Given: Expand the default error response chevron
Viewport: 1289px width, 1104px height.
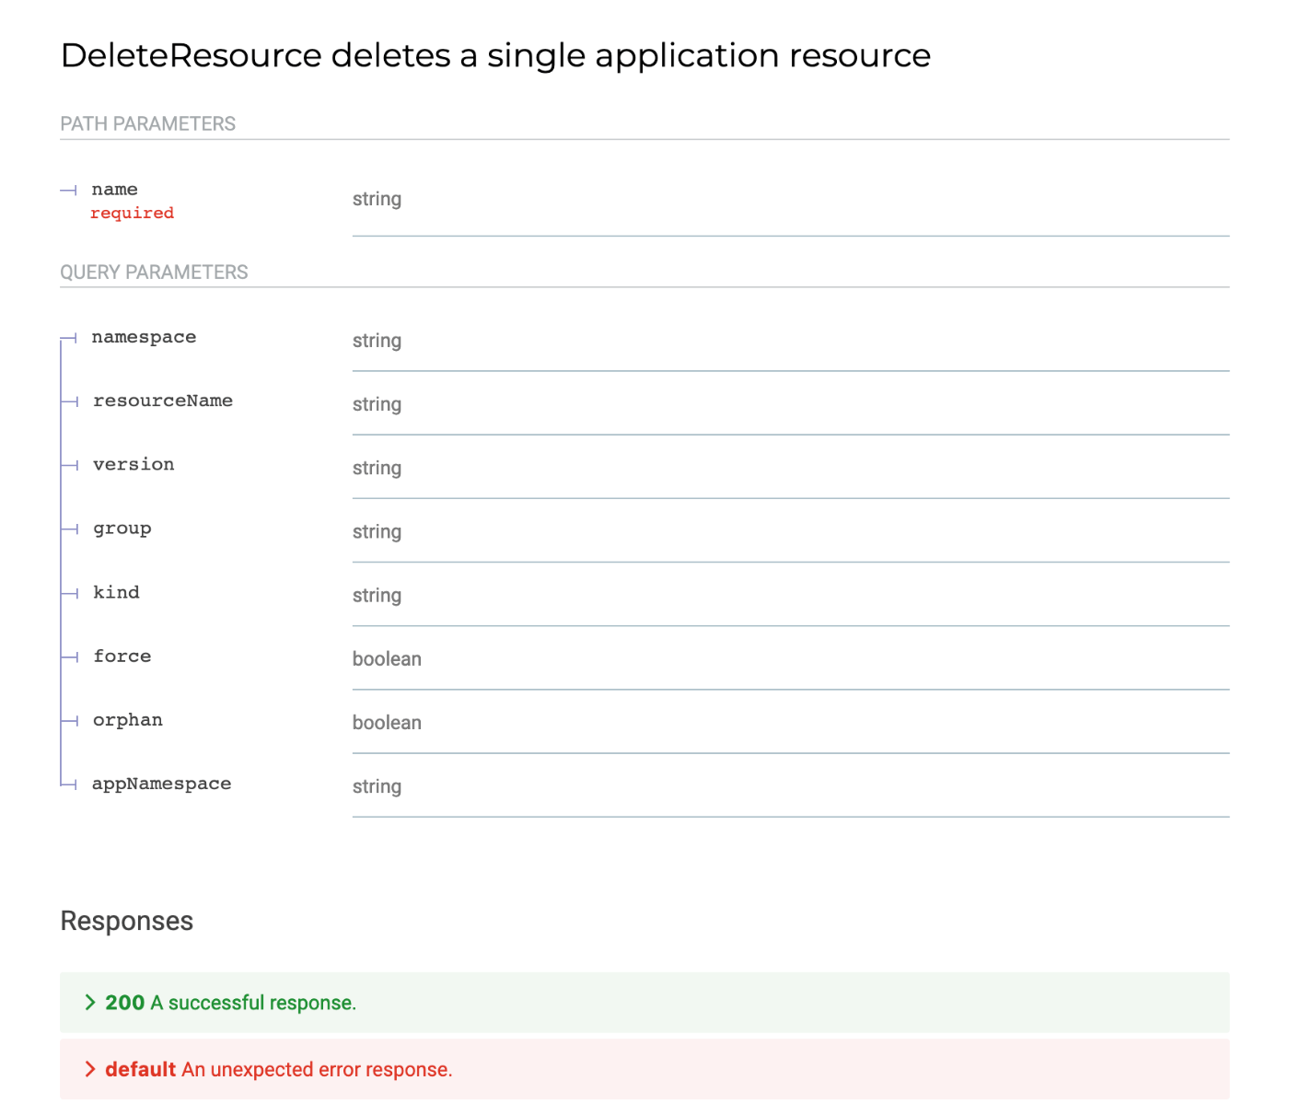Looking at the screenshot, I should pyautogui.click(x=90, y=1069).
